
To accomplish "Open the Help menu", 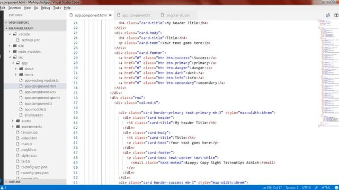I will [67, 8].
